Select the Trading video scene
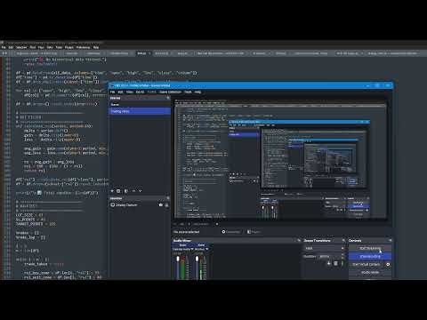Image resolution: width=427 pixels, height=320 pixels. point(140,111)
